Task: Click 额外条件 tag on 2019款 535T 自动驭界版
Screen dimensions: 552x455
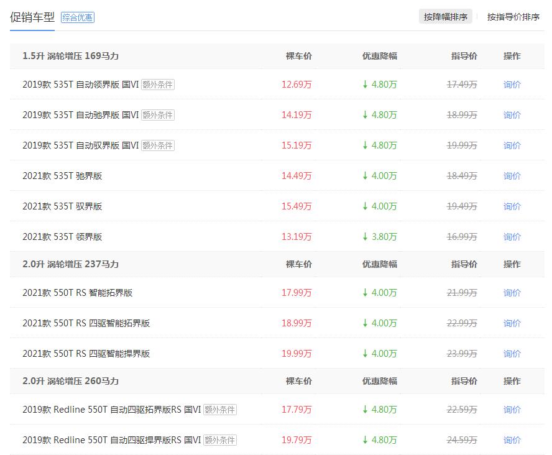Action: 158,145
